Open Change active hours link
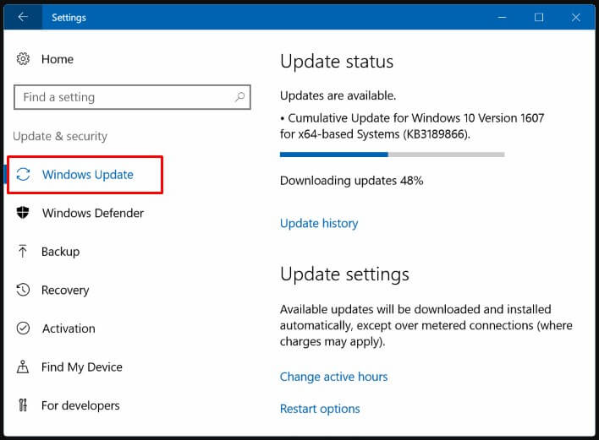599x440 pixels. (333, 377)
